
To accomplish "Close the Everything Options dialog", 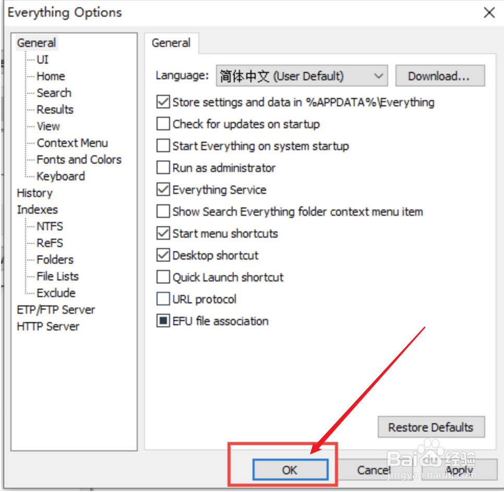I will [489, 13].
